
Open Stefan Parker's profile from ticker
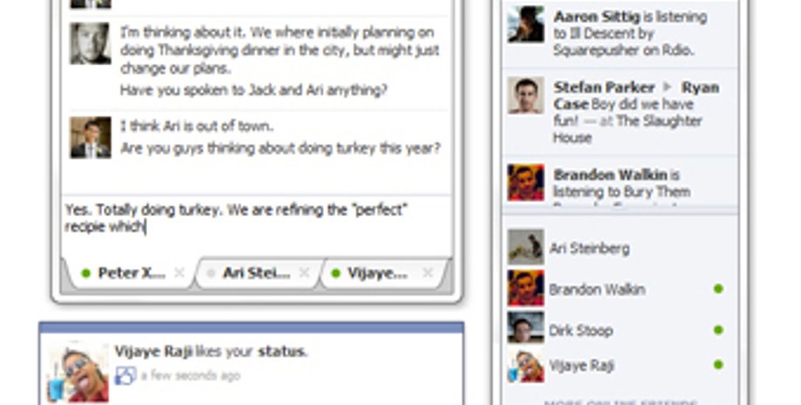[604, 87]
